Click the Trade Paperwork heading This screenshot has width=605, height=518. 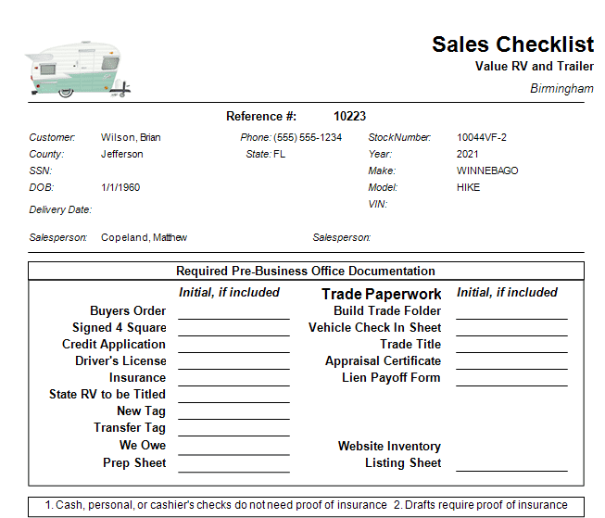381,294
